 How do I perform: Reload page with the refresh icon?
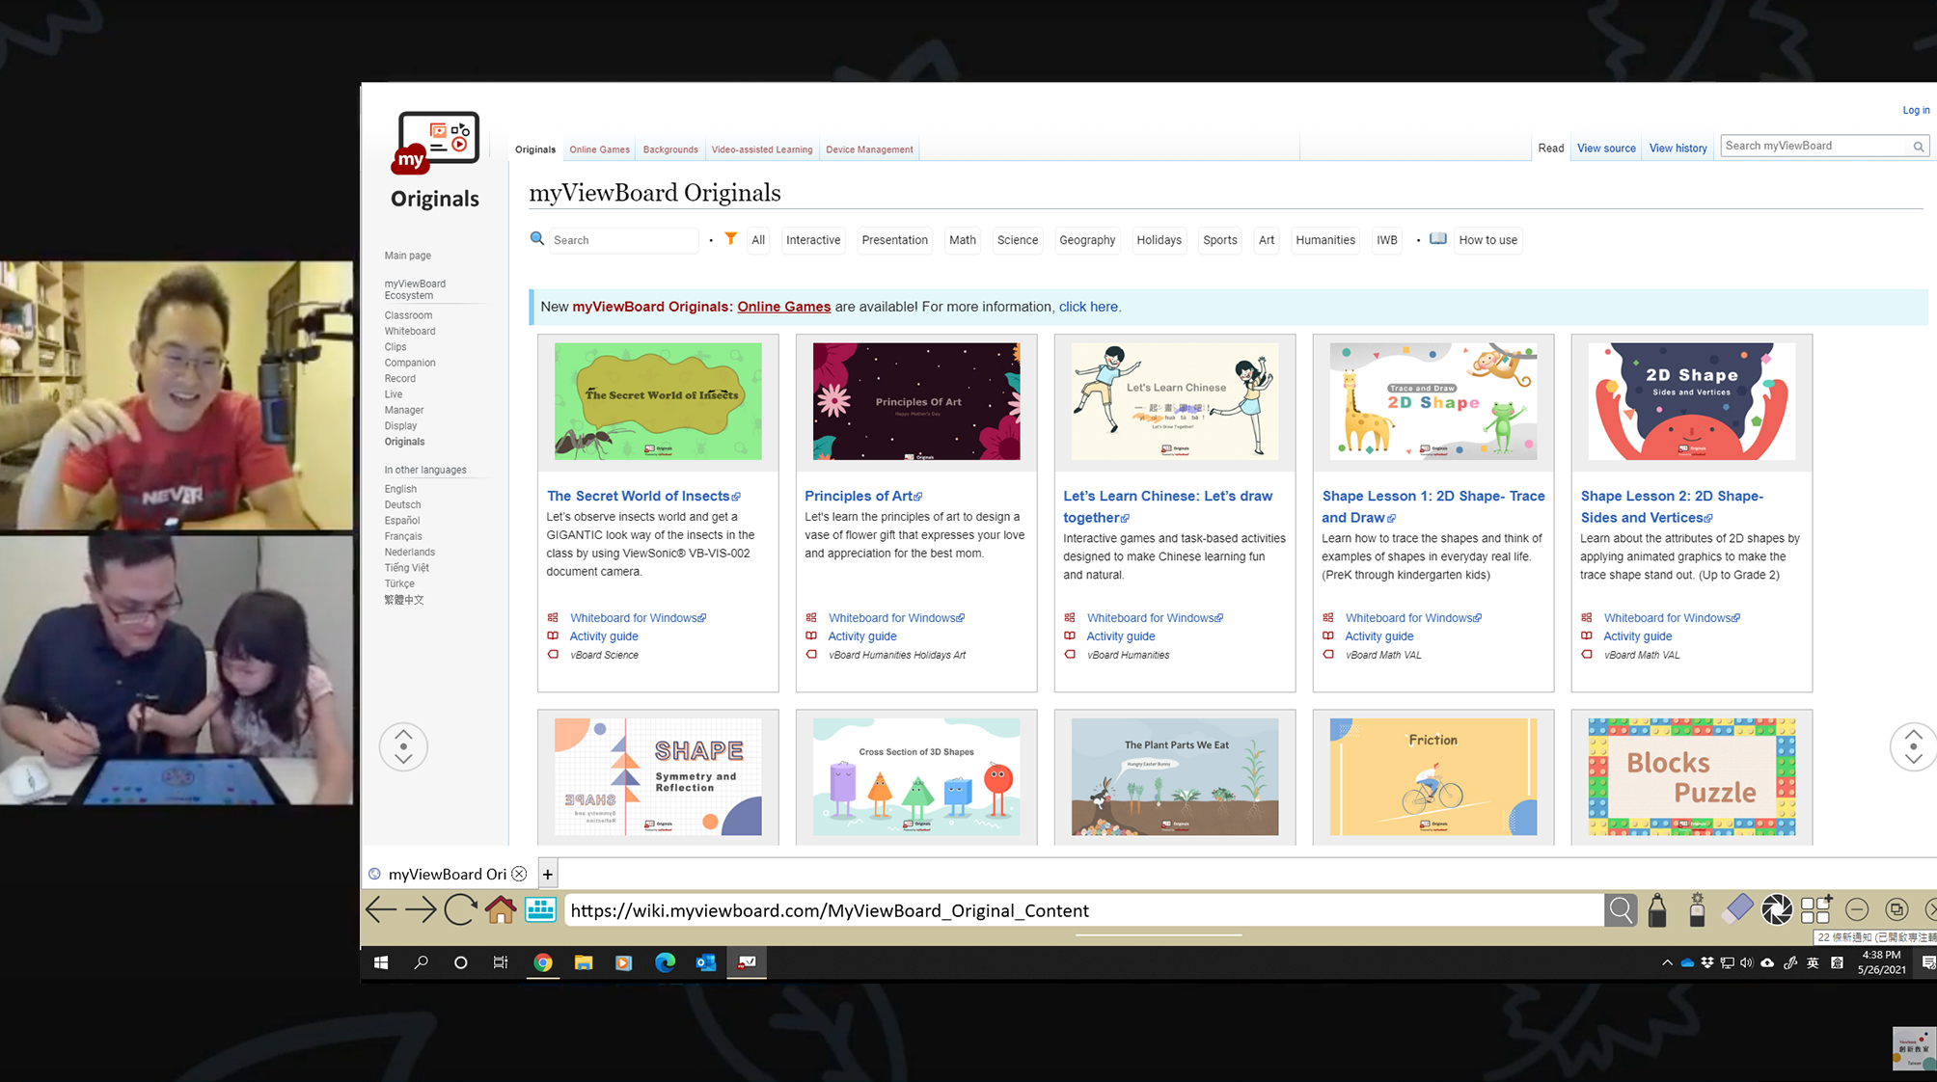460,909
